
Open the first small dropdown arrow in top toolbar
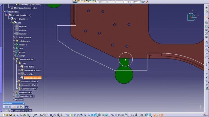click(x=99, y=2)
